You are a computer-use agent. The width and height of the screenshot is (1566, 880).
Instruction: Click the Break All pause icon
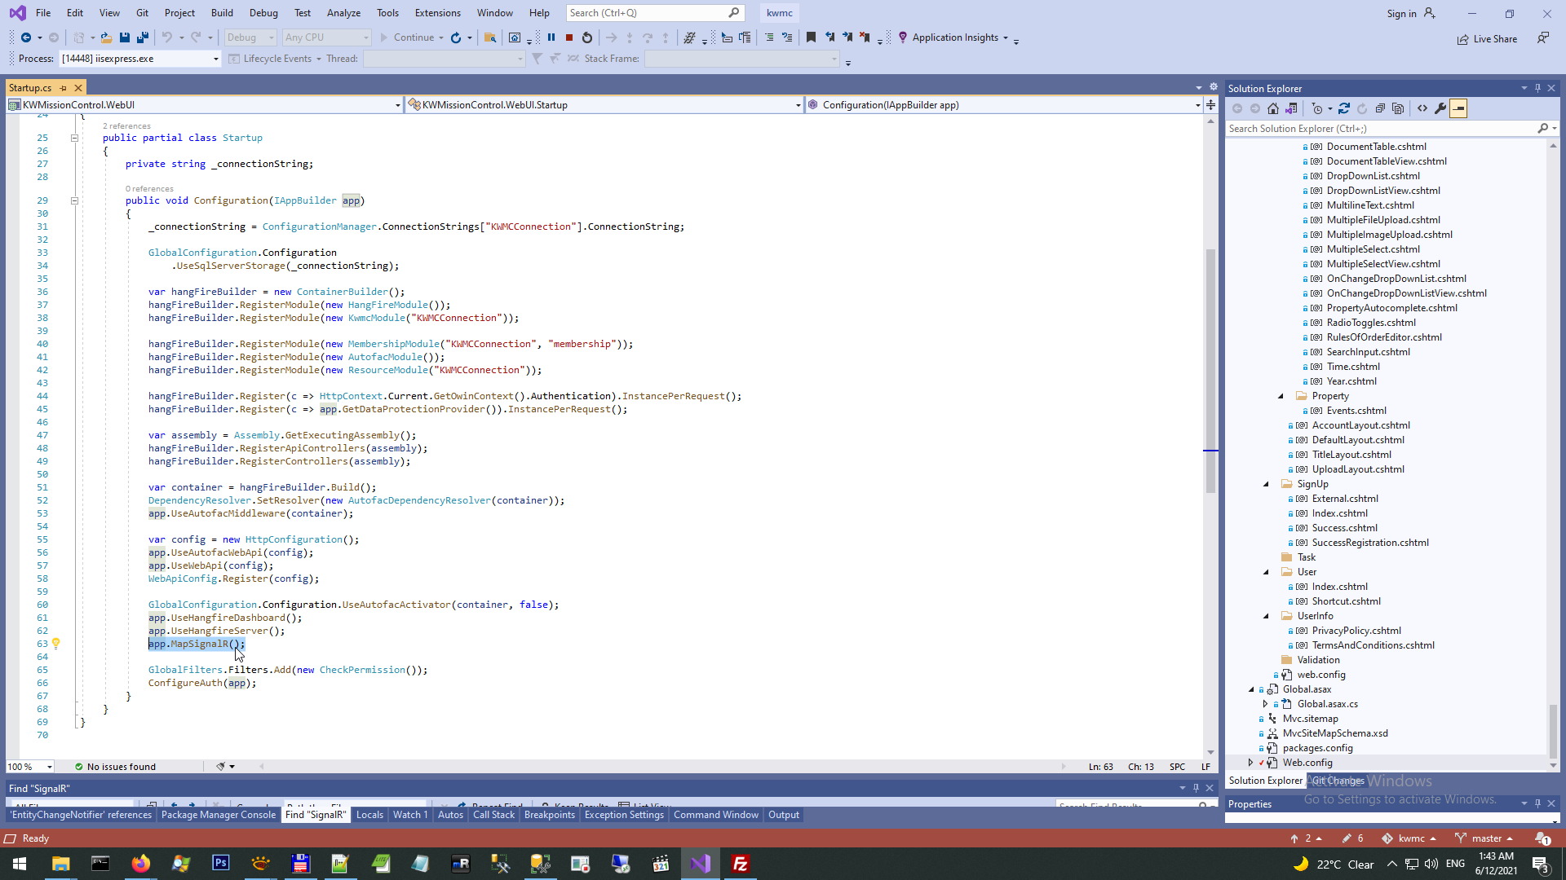(x=551, y=37)
